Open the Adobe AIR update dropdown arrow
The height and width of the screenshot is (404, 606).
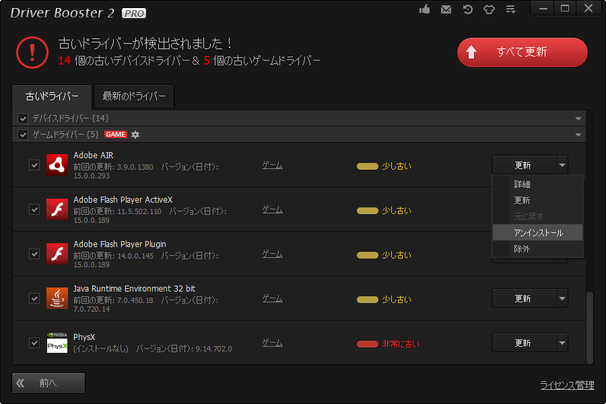click(562, 165)
